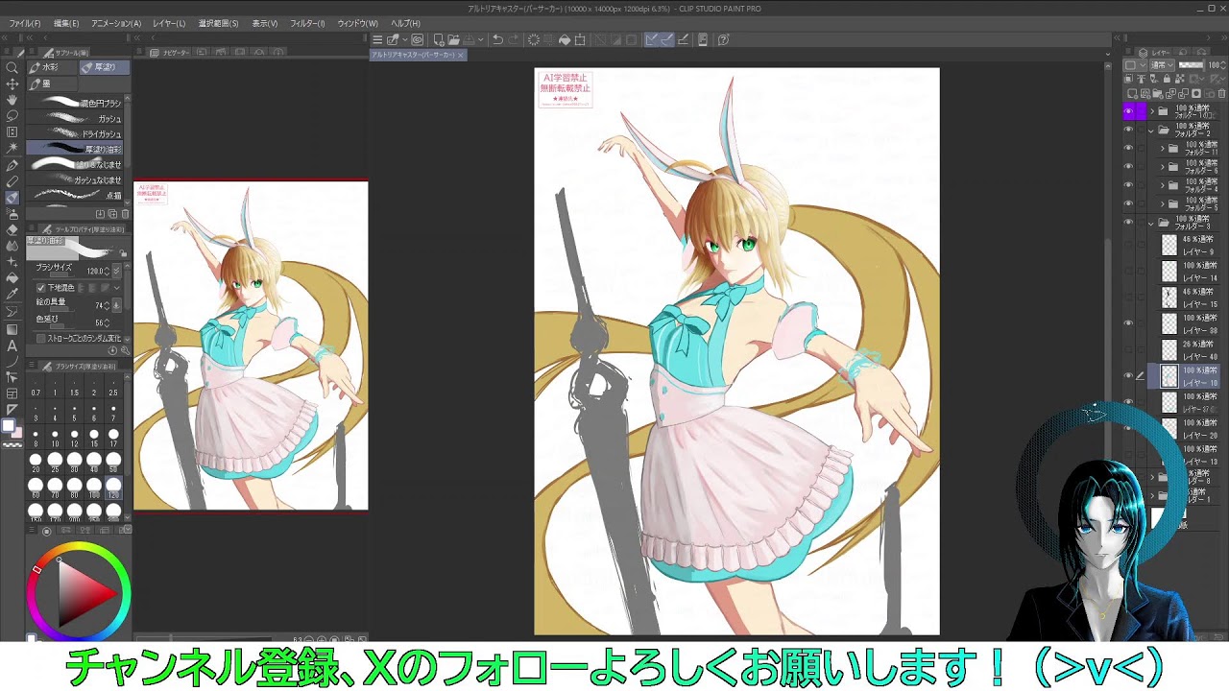Open the アニメーション(A) menu
Viewport: 1229px width, 691px height.
point(116,23)
